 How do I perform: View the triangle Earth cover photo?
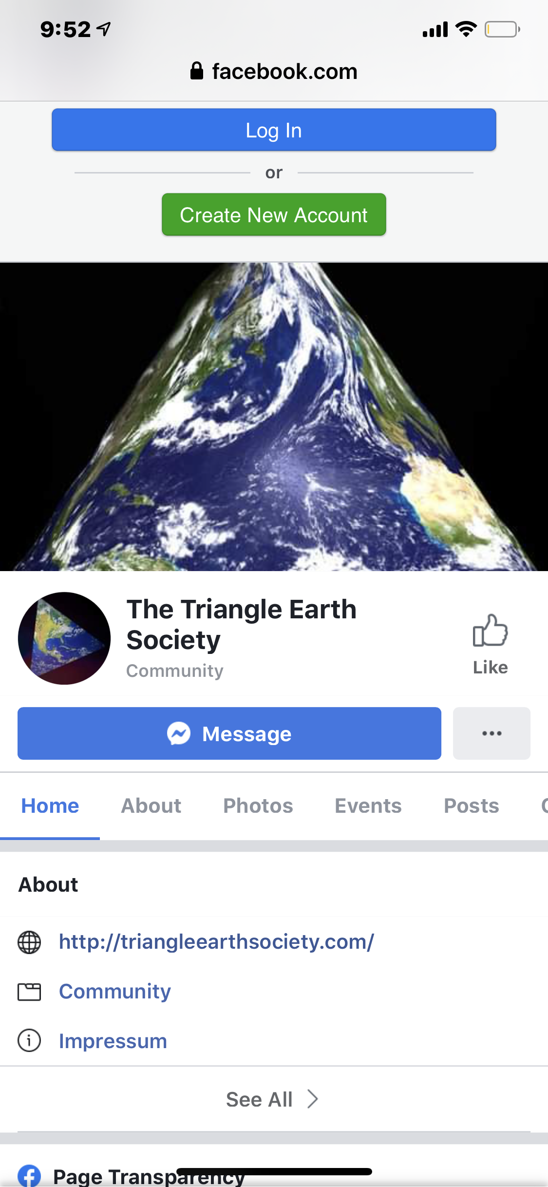(x=274, y=417)
